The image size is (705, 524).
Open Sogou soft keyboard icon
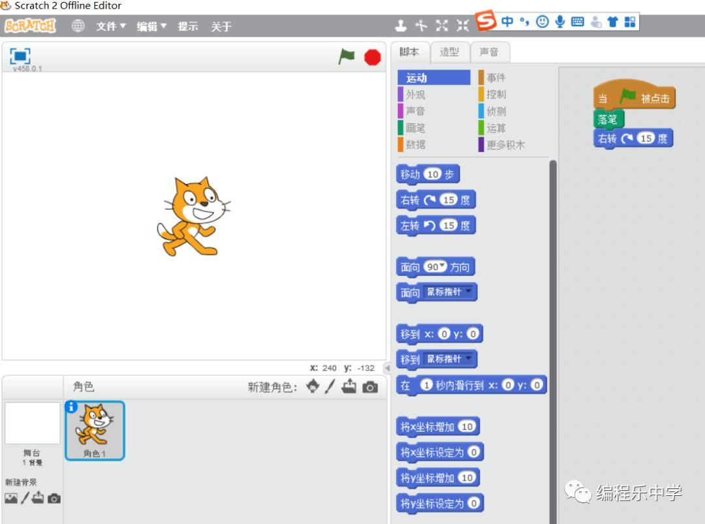578,22
